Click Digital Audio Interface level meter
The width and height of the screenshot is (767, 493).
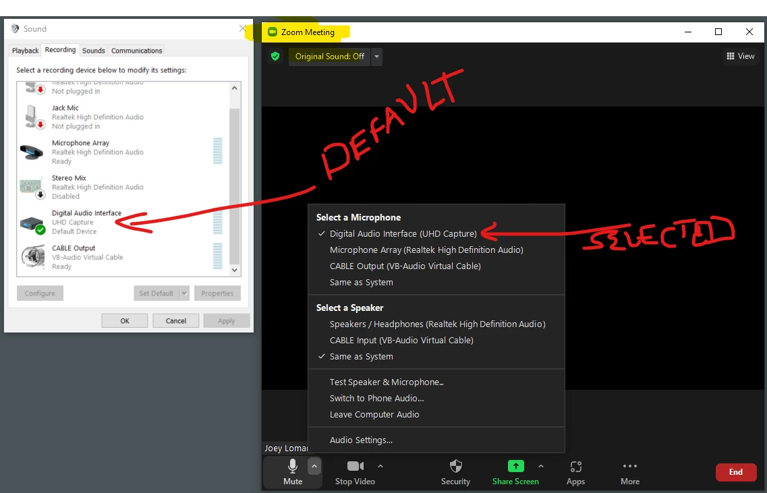(x=218, y=222)
